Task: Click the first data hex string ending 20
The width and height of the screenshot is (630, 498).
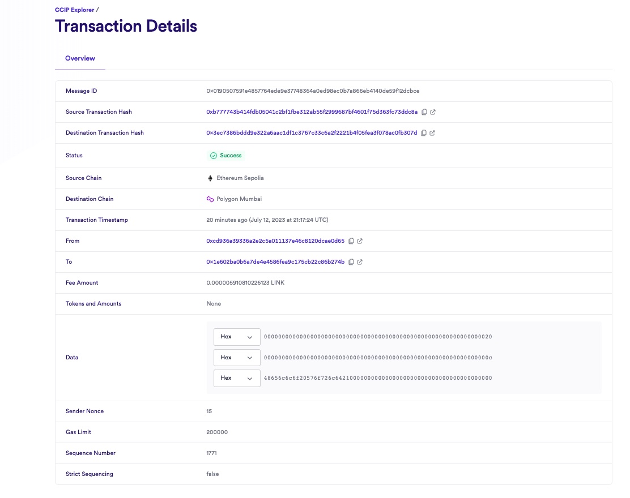Action: point(378,337)
